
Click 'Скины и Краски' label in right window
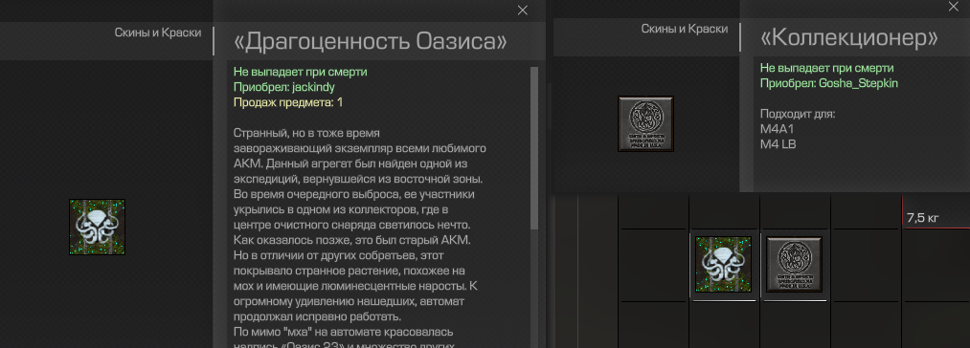click(685, 29)
